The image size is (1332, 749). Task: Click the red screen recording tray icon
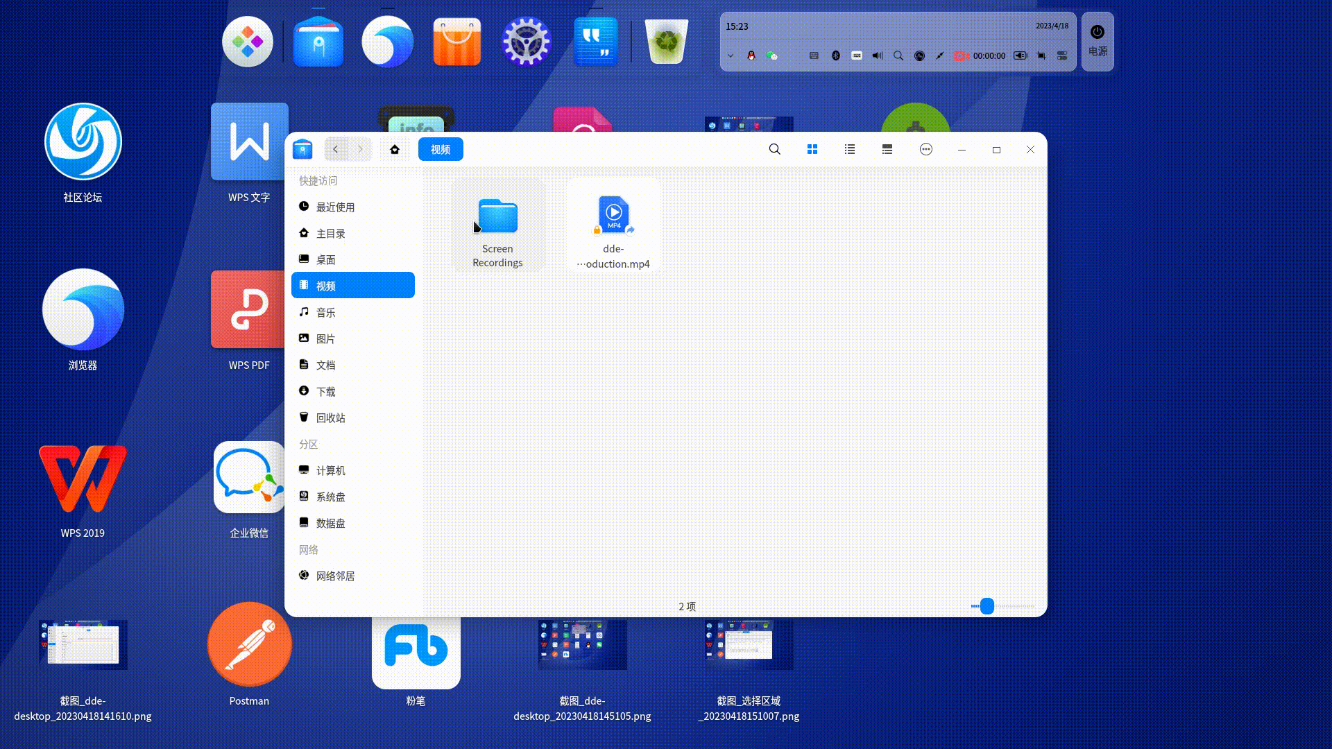(962, 55)
